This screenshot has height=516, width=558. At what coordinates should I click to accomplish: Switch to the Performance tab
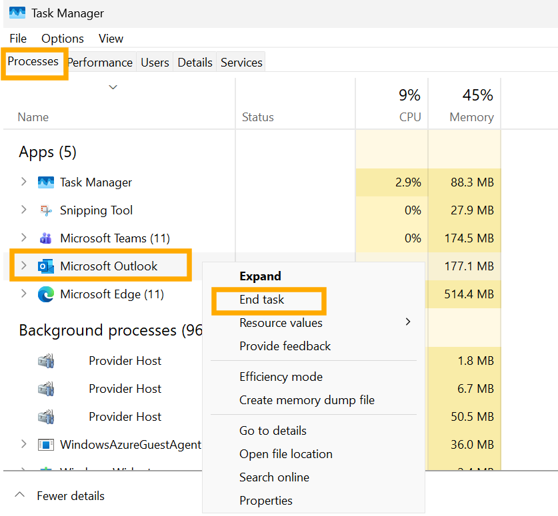[x=100, y=63]
